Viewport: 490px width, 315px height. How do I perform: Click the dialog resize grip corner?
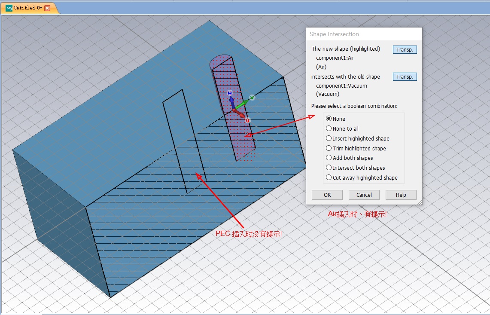[420, 202]
